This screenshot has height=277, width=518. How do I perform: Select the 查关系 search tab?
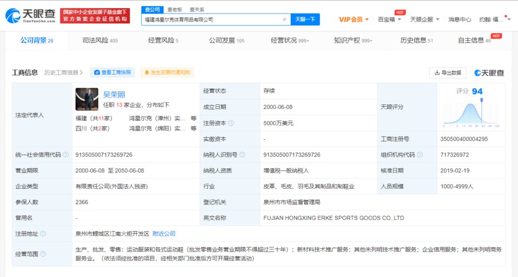pyautogui.click(x=197, y=10)
